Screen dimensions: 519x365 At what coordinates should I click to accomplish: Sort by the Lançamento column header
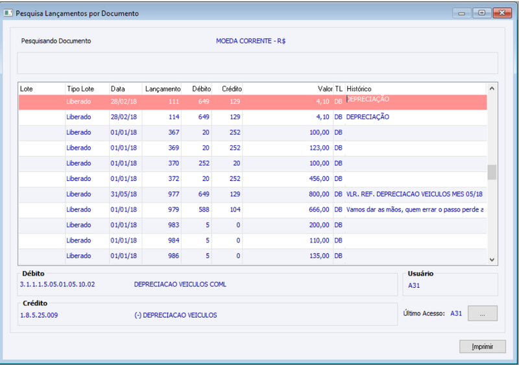pyautogui.click(x=162, y=89)
